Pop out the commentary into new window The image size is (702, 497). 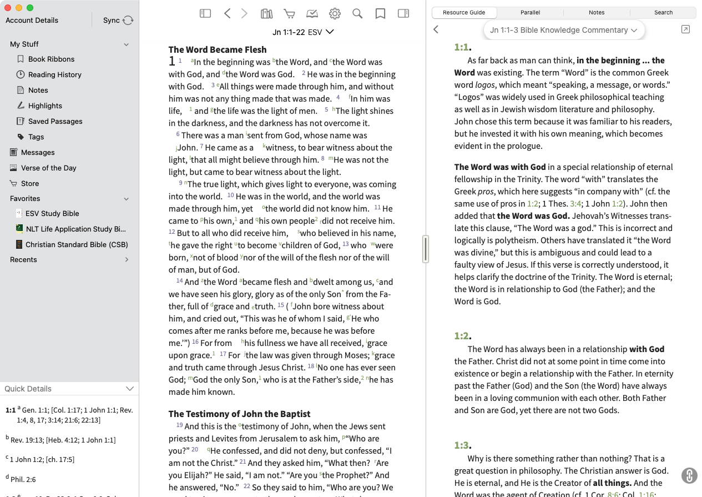point(685,29)
